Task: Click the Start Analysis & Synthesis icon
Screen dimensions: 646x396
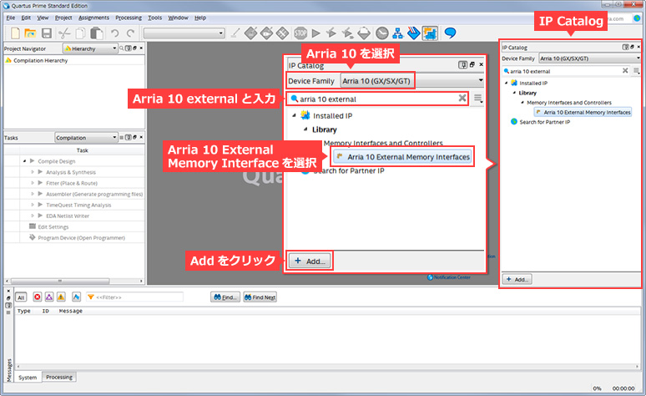Action: point(331,33)
